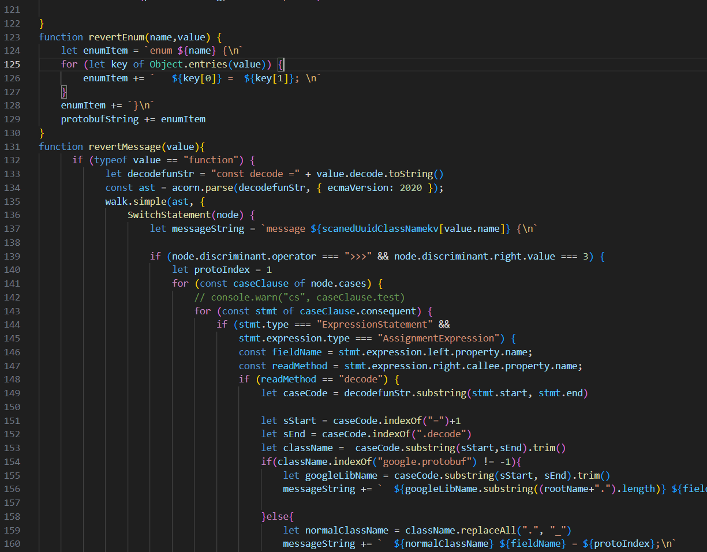Click the ">>>" string literal
707x552 pixels.
tap(358, 256)
